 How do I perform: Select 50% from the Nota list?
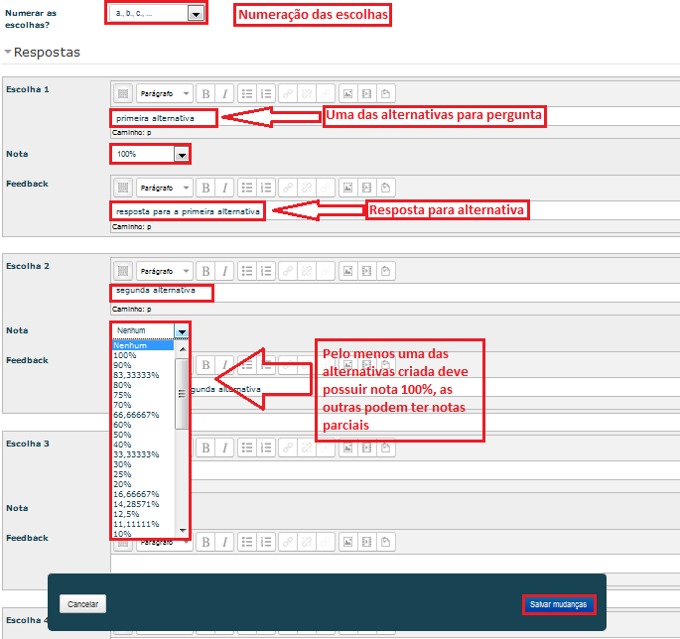[124, 434]
